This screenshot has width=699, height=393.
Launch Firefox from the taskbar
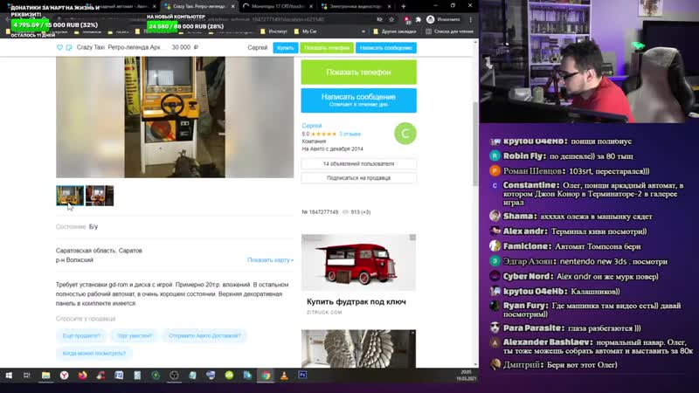click(82, 376)
